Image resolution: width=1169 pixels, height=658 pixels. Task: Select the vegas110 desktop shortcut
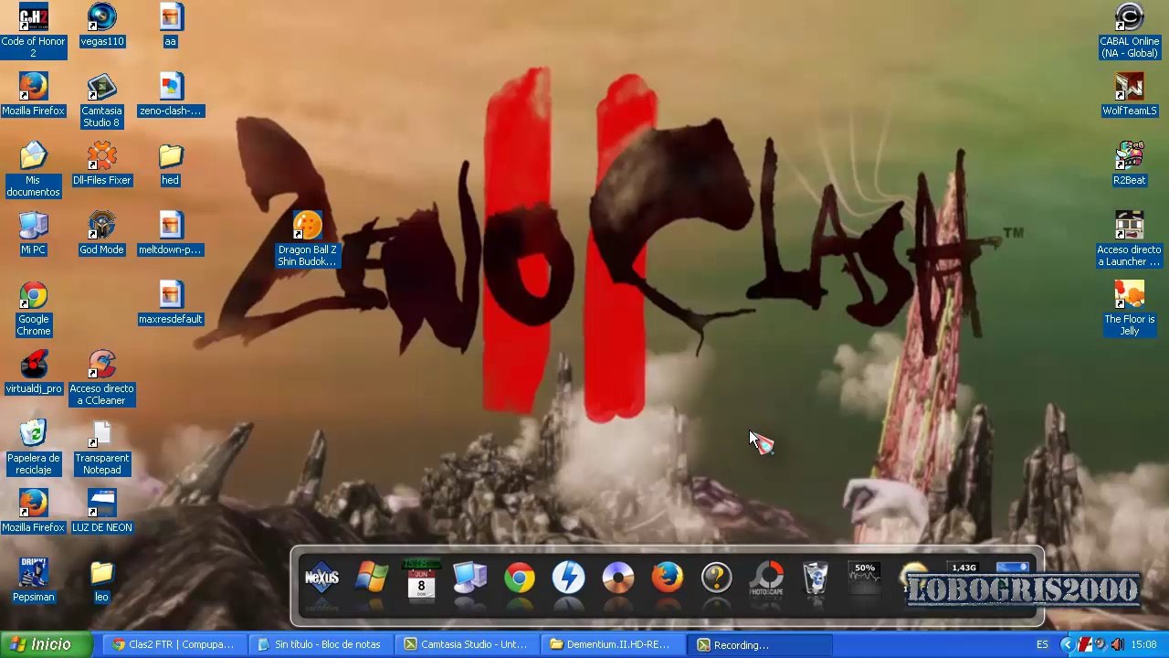[x=101, y=25]
